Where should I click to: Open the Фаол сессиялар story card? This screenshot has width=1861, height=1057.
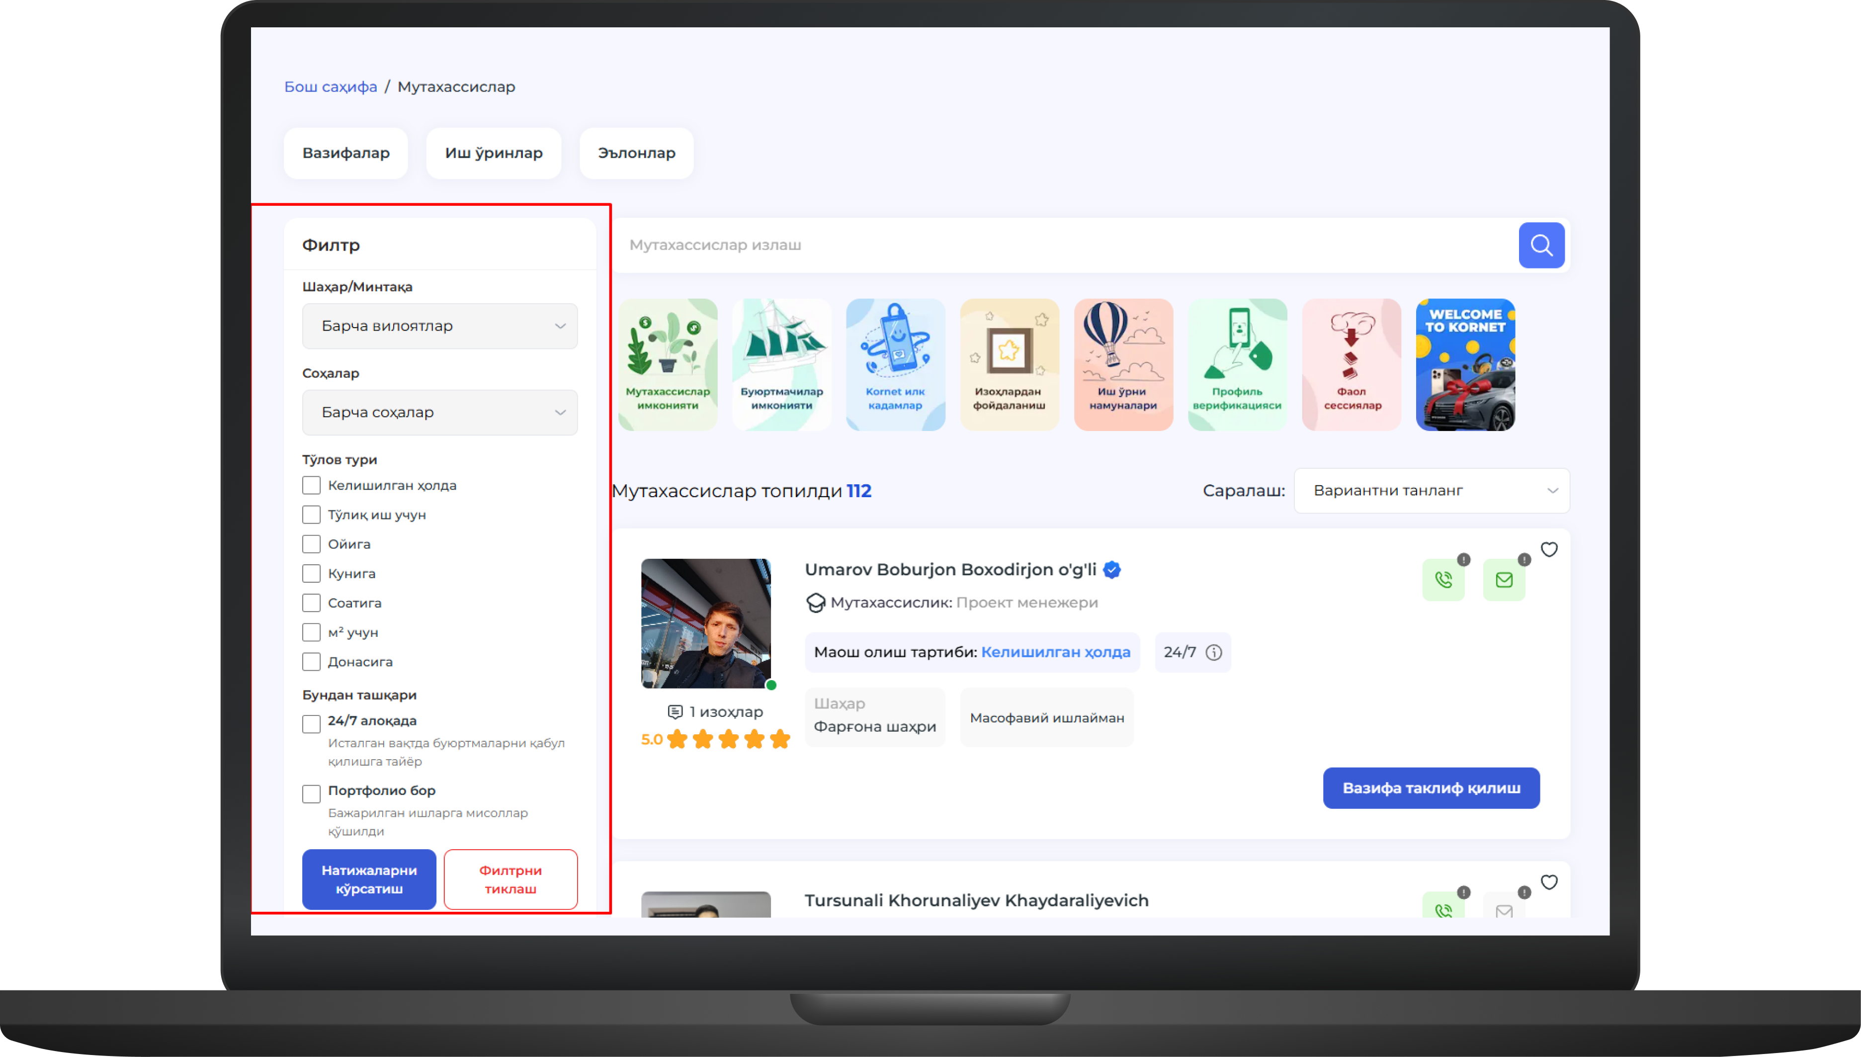pos(1351,364)
